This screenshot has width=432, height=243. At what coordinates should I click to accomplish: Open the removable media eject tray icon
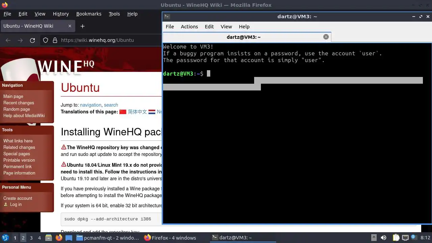[x=374, y=238]
